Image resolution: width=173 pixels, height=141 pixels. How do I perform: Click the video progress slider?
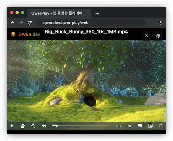[x=81, y=126]
